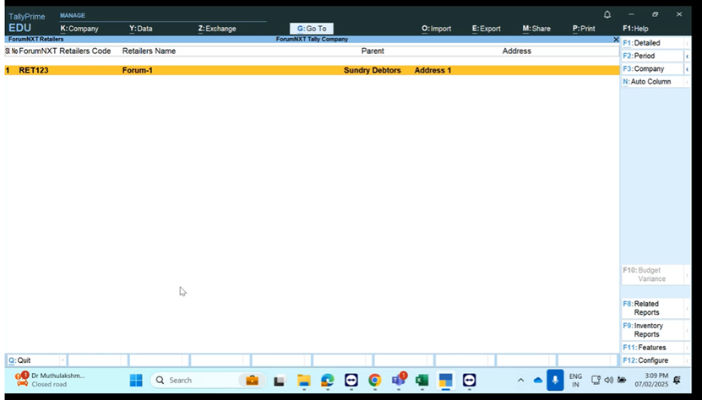This screenshot has width=702, height=400.
Task: Open the M:Share menu
Action: [x=536, y=29]
